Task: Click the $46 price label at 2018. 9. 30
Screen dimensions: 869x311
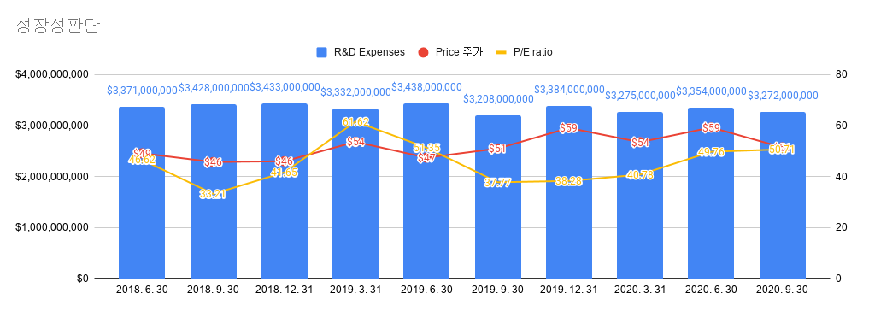Action: [x=214, y=161]
